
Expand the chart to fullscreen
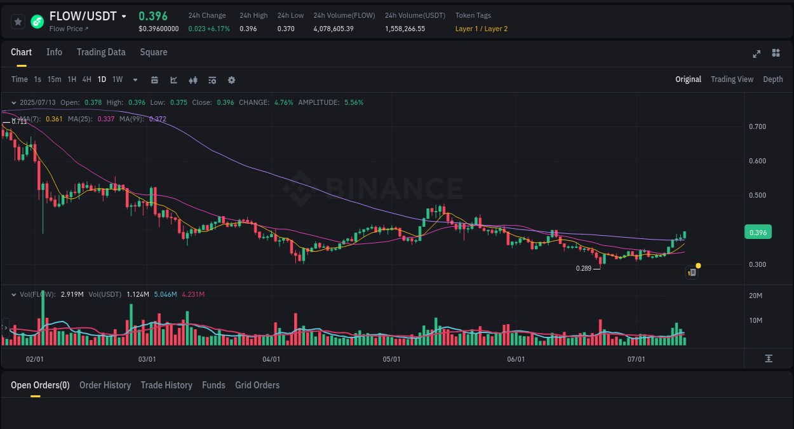(x=756, y=54)
